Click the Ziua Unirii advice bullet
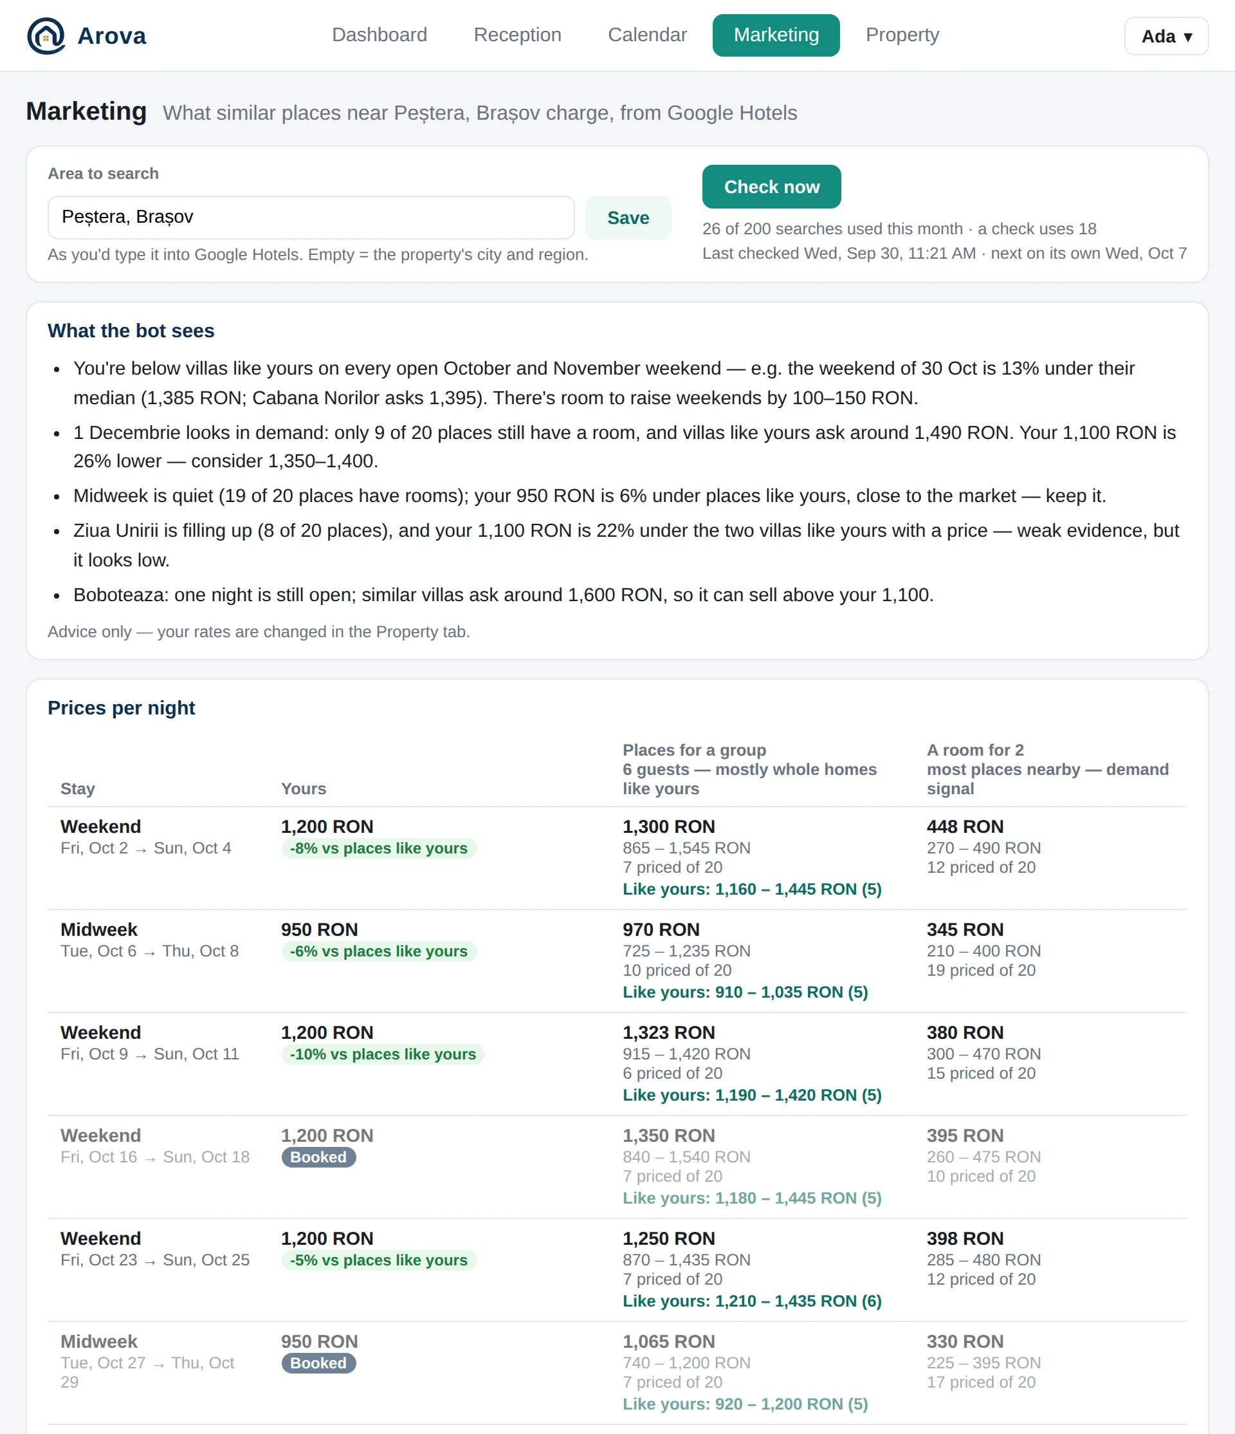Image resolution: width=1235 pixels, height=1434 pixels. click(x=626, y=545)
